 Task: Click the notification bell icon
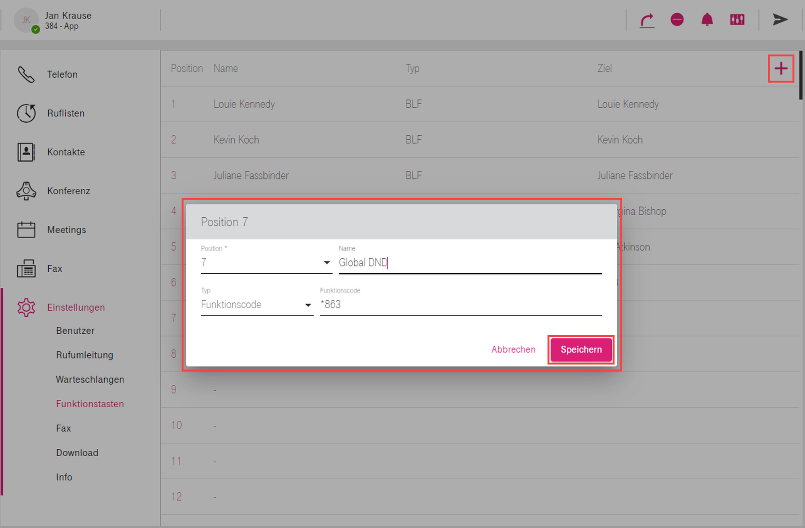pyautogui.click(x=707, y=20)
